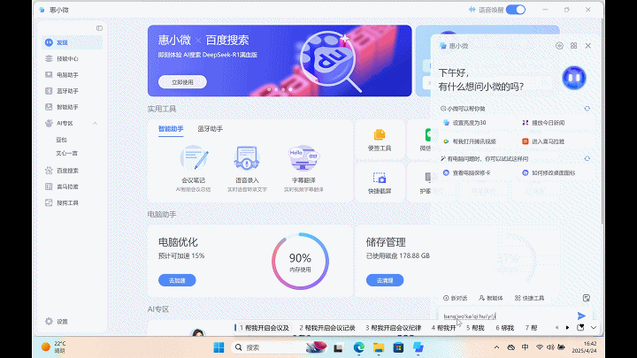Screen dimensions: 637x358
Task: Open 喜马拉雅 in the sidebar
Action: click(72, 187)
